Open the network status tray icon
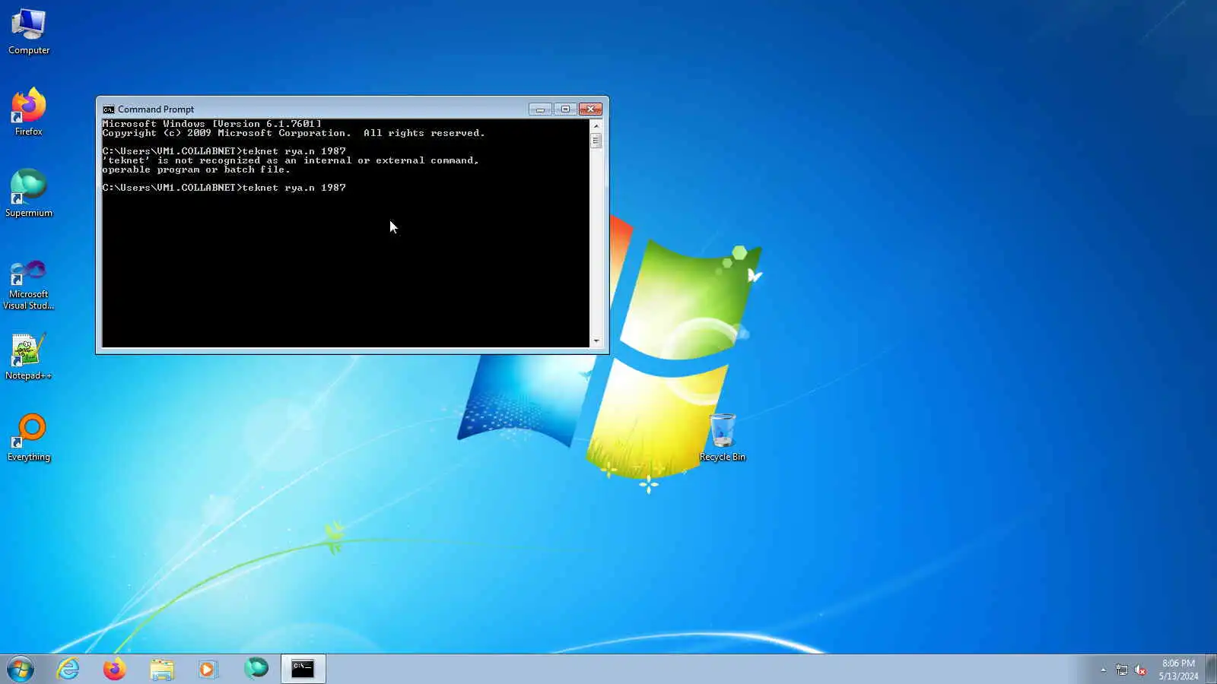1217x684 pixels. point(1122,670)
